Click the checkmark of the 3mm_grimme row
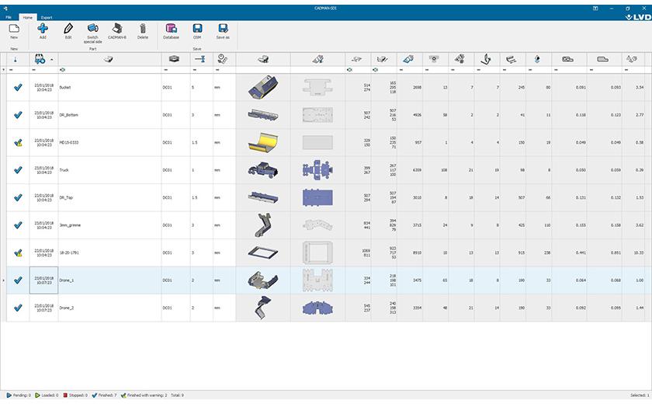This screenshot has height=404, width=652. (18, 225)
